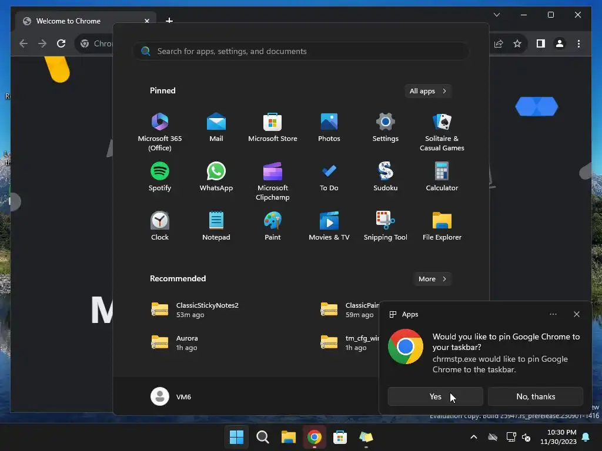This screenshot has width=602, height=451.
Task: Open Chrome share page icon
Action: pos(499,43)
